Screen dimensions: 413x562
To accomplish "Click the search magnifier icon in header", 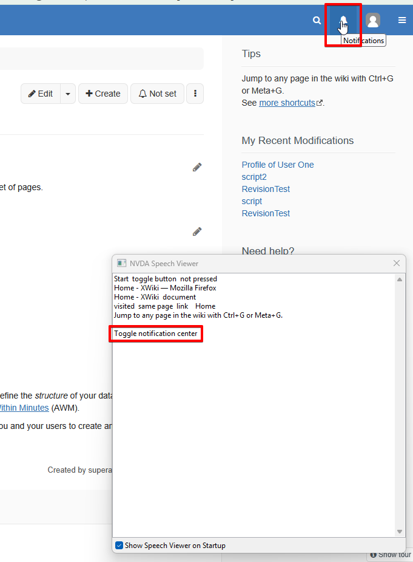I will point(317,21).
